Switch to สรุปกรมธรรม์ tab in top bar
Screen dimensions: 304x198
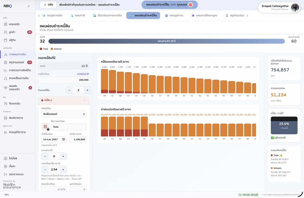[x=235, y=15]
